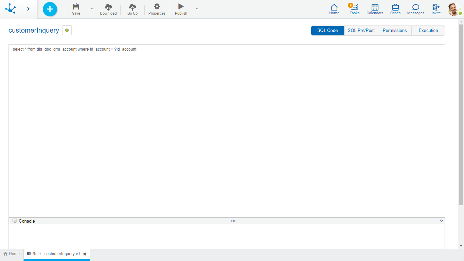Toggle the green status indicator beside customerInquery
This screenshot has width=464, height=261.
tap(67, 31)
